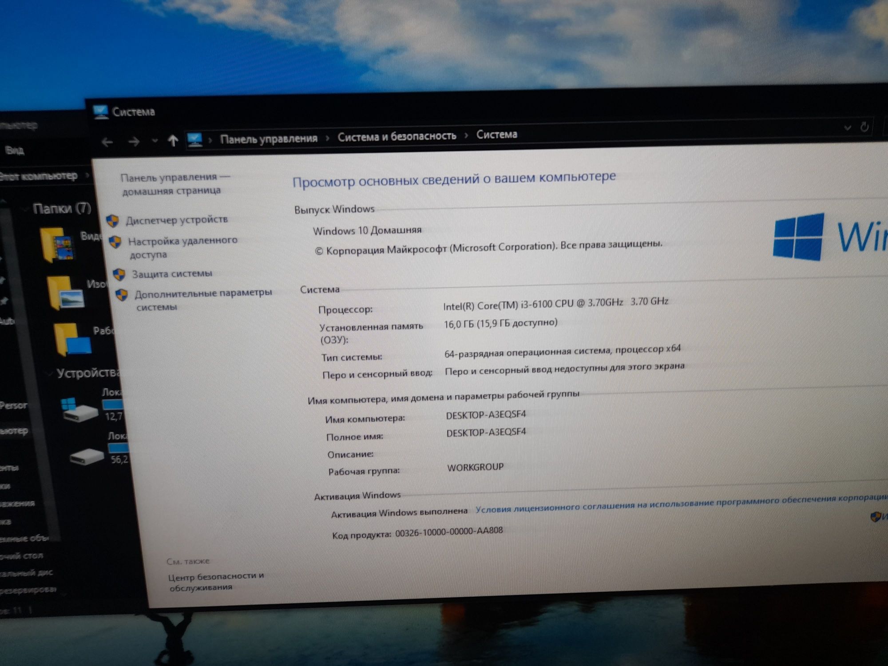Open address bar history dropdown
This screenshot has height=666, width=888.
tap(847, 128)
